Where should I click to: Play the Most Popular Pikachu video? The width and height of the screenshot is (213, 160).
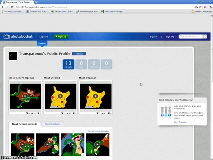click(96, 96)
